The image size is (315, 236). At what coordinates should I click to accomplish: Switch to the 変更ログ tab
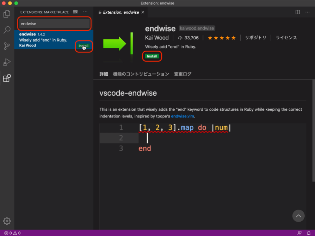[x=183, y=74]
